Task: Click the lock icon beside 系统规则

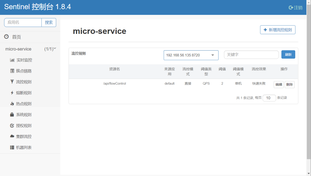Action: (x=12, y=115)
